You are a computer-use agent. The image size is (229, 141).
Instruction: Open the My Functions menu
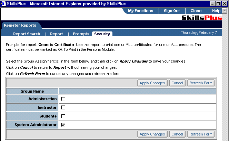[x=140, y=11]
